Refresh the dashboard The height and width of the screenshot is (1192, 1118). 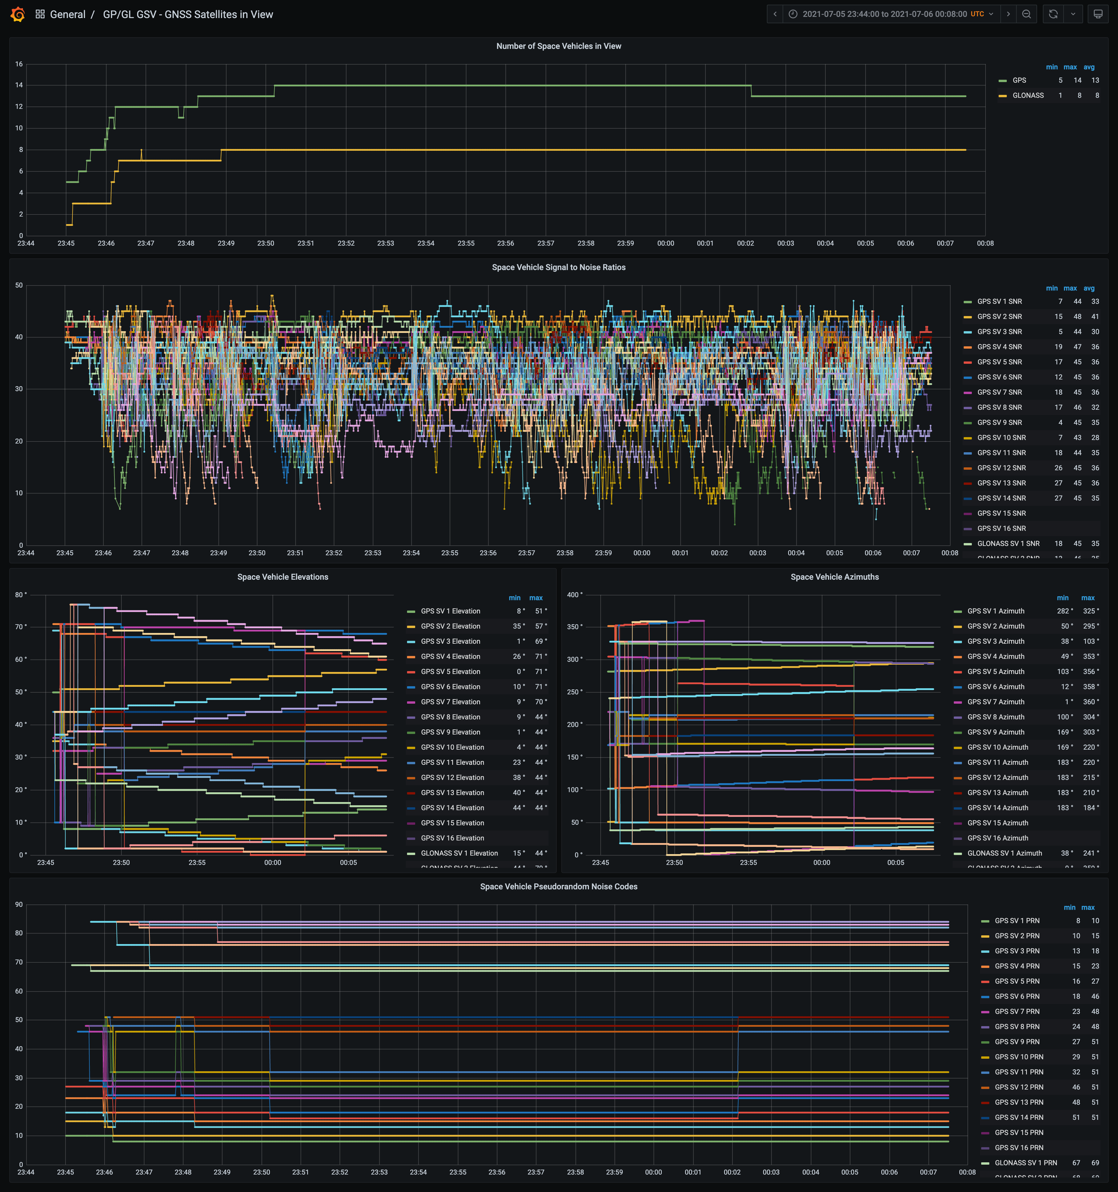(x=1053, y=14)
